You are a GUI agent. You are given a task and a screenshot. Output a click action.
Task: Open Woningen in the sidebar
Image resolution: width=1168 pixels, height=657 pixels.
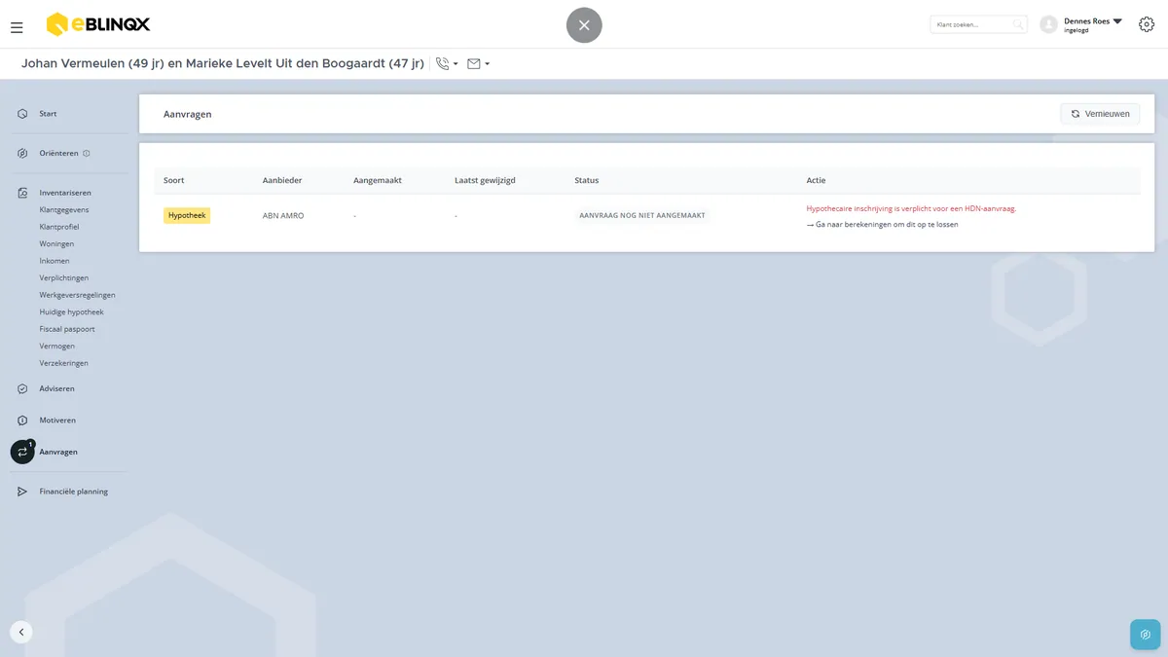click(x=56, y=244)
